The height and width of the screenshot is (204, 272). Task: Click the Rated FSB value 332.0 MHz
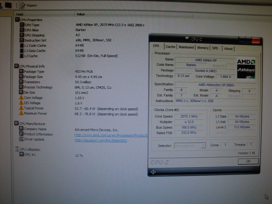click(189, 133)
